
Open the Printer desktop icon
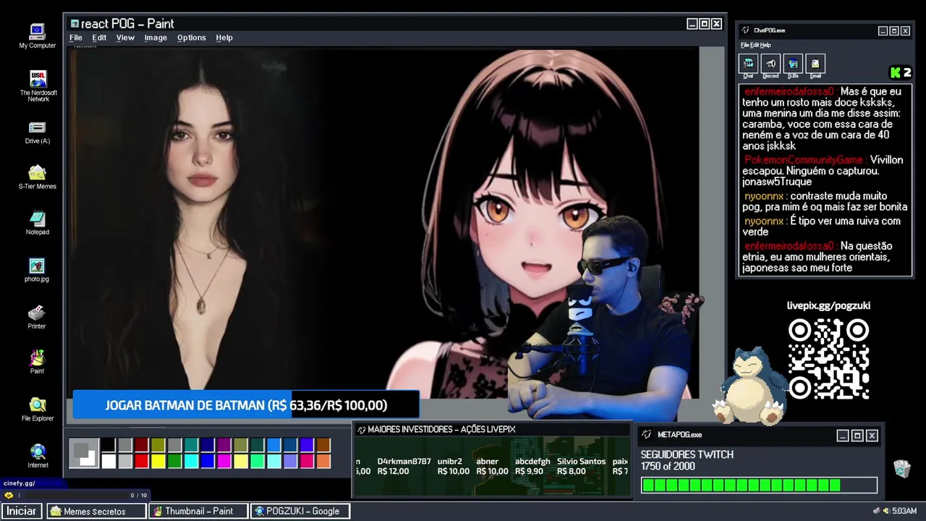(37, 313)
